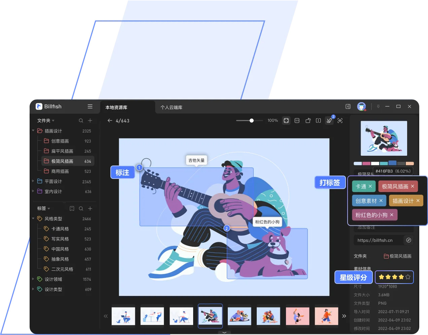
Task: Expand the 平面设计 folder
Action: pyautogui.click(x=33, y=181)
